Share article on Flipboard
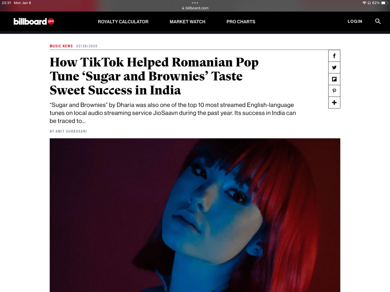This screenshot has width=390, height=292. [334, 79]
